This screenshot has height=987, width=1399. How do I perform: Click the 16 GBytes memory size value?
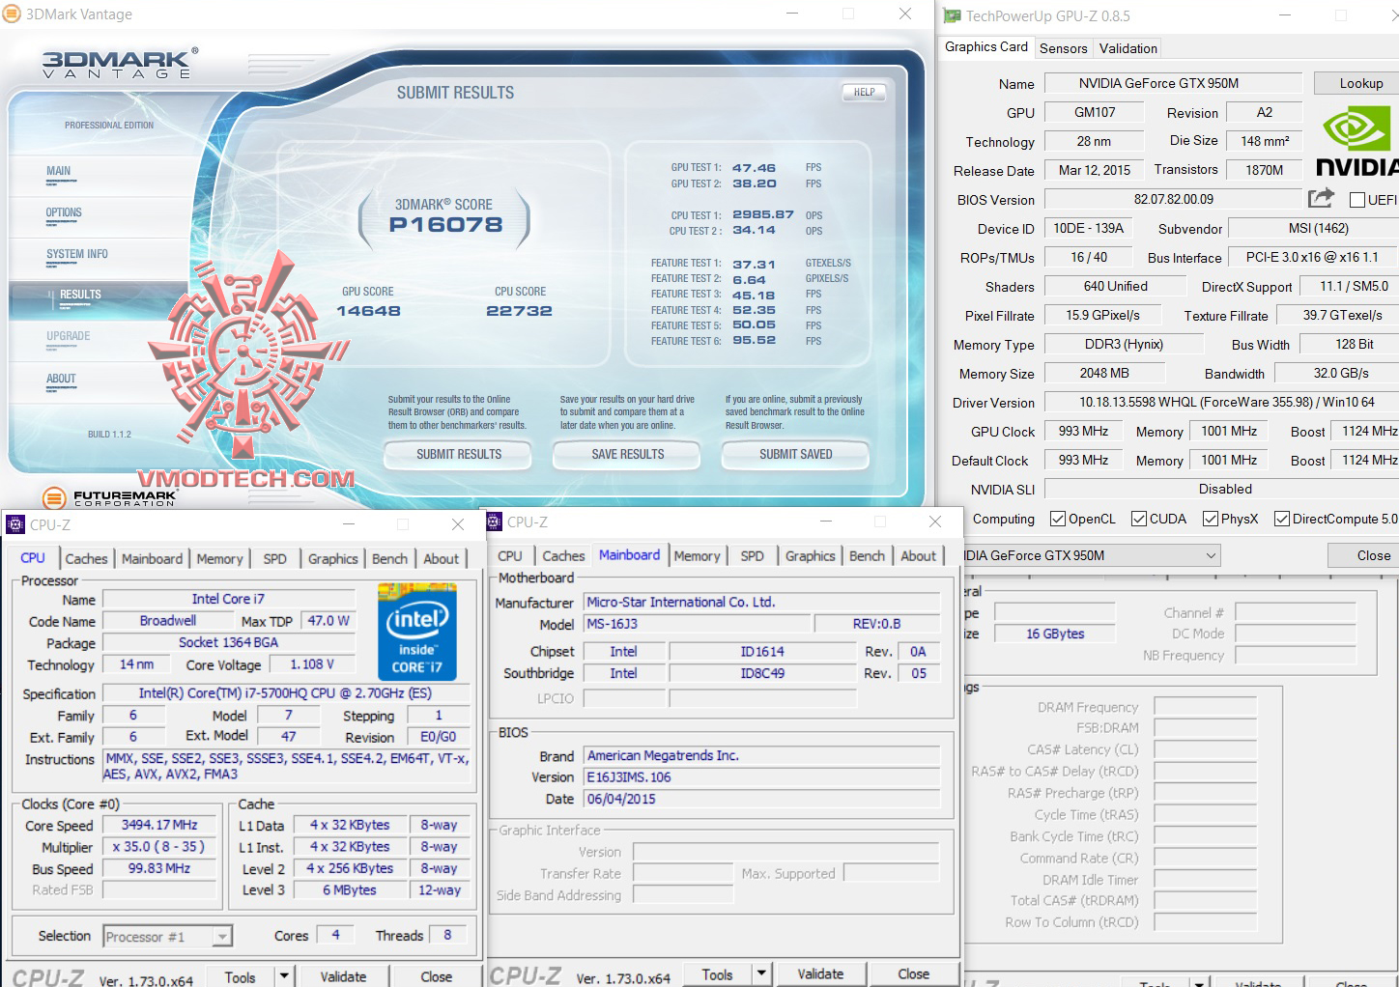point(1055,634)
